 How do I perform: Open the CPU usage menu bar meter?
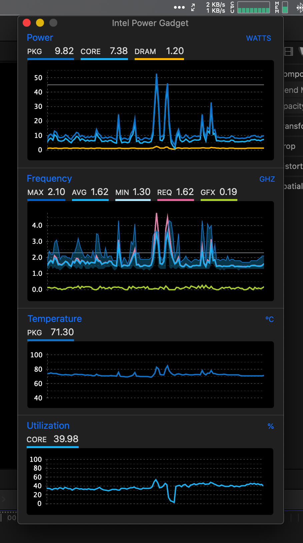250,7
